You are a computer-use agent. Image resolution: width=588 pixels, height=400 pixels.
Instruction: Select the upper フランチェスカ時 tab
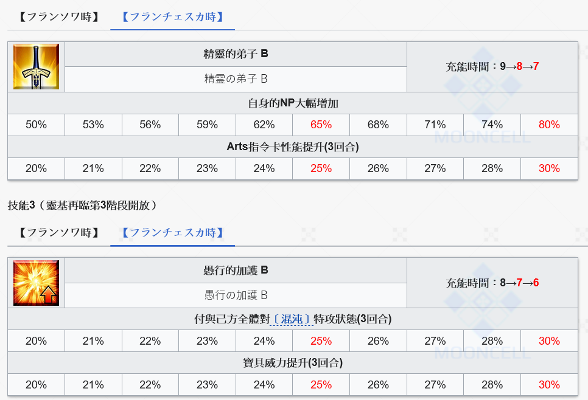pyautogui.click(x=172, y=17)
